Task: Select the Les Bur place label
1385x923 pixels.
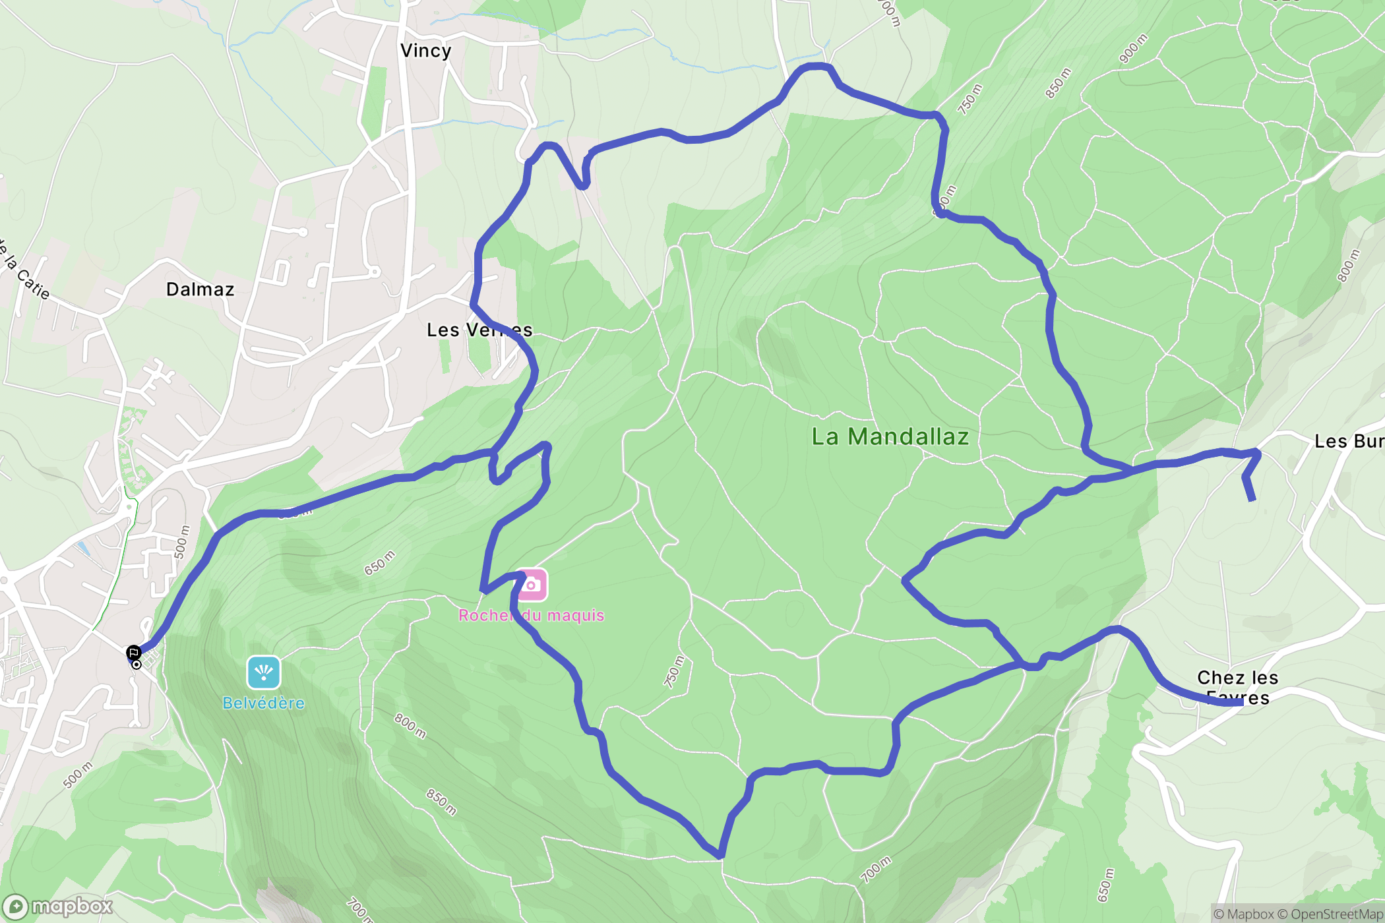Action: [1349, 441]
